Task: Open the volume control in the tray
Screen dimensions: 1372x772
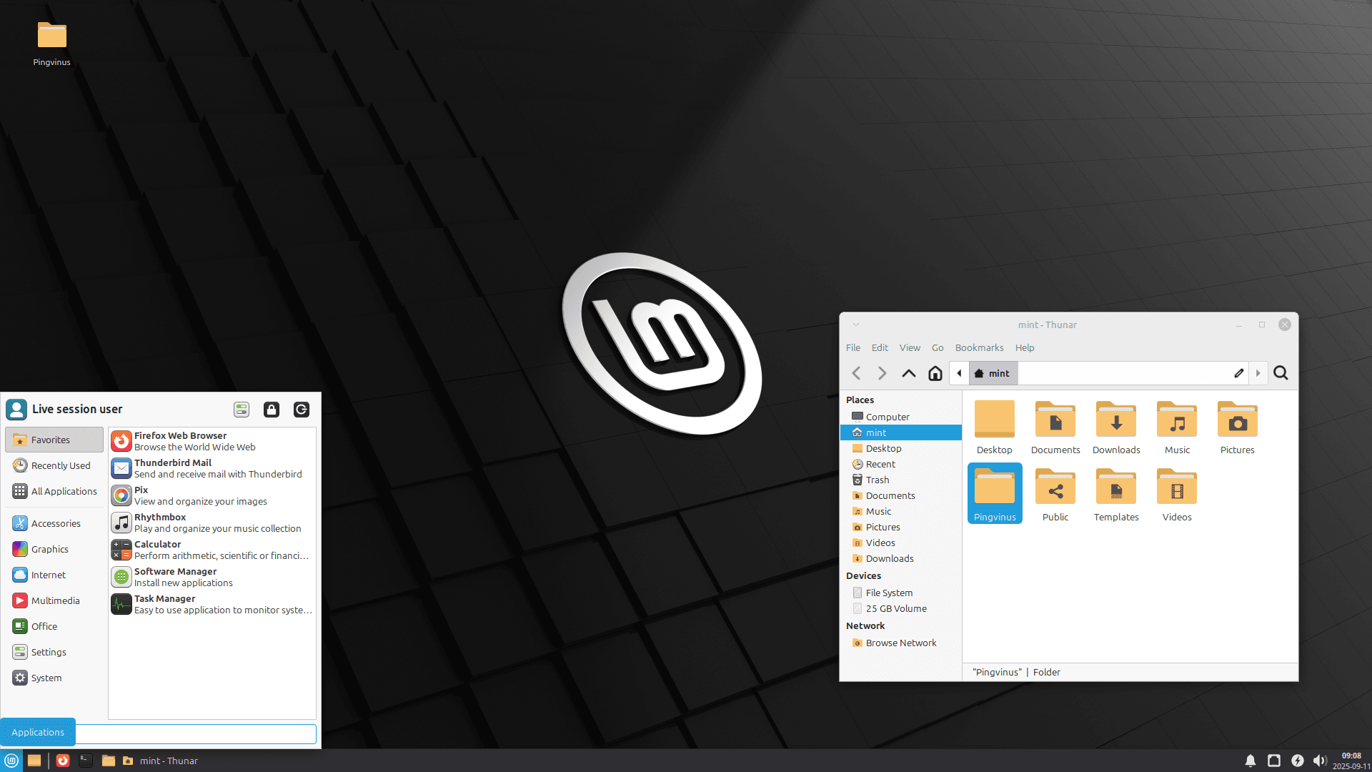Action: pos(1320,760)
